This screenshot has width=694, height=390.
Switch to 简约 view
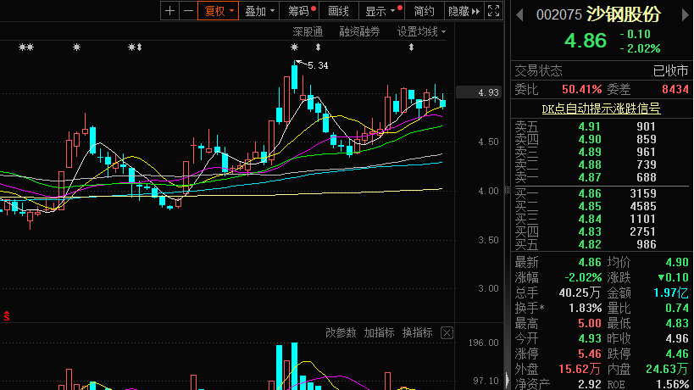pos(424,11)
